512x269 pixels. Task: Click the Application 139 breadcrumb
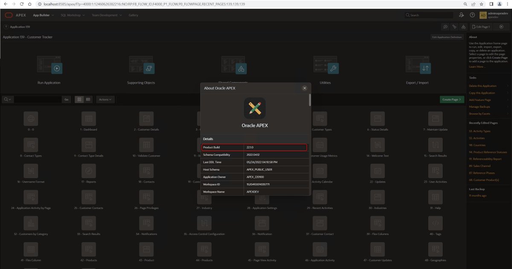pos(20,26)
